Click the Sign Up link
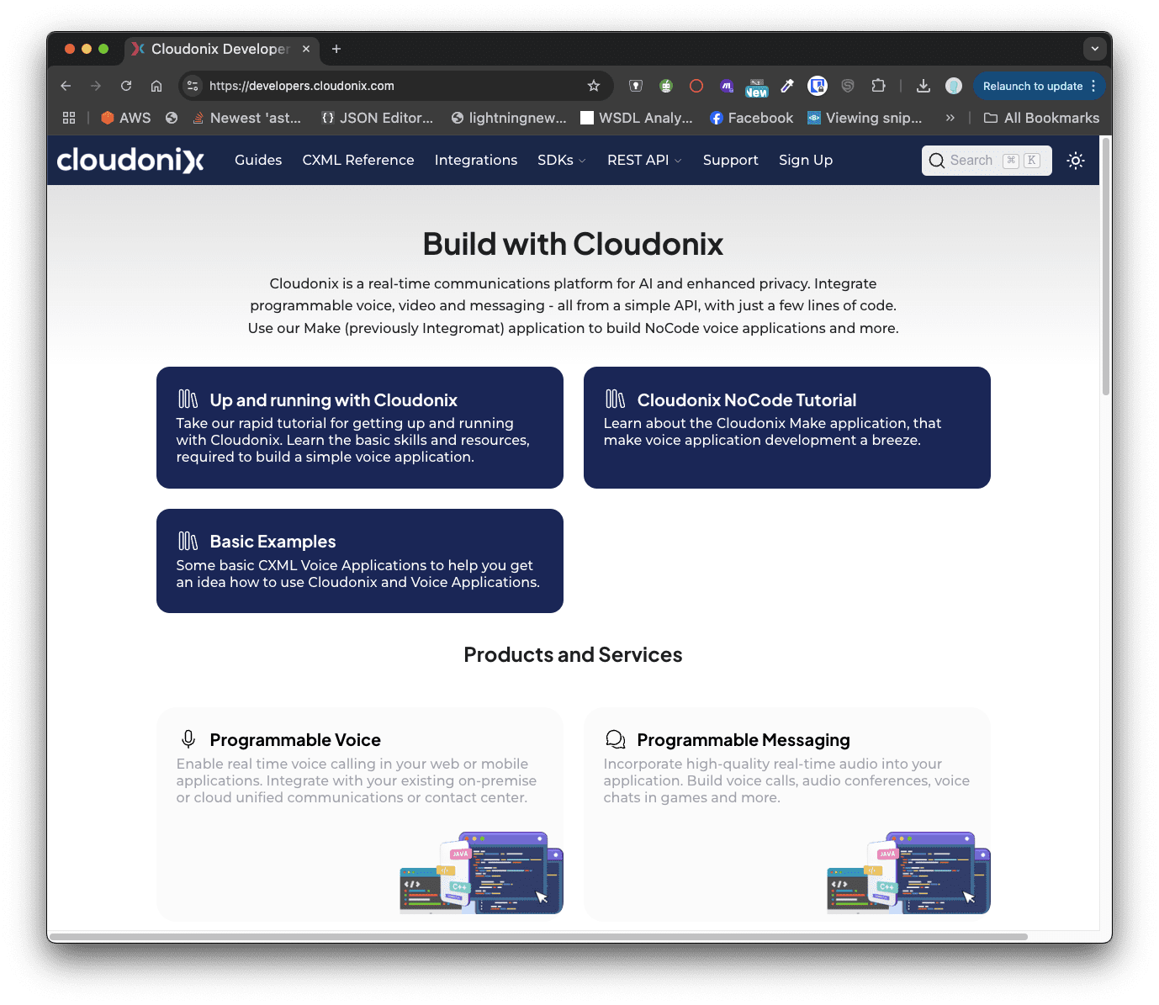This screenshot has height=1005, width=1159. (x=805, y=160)
